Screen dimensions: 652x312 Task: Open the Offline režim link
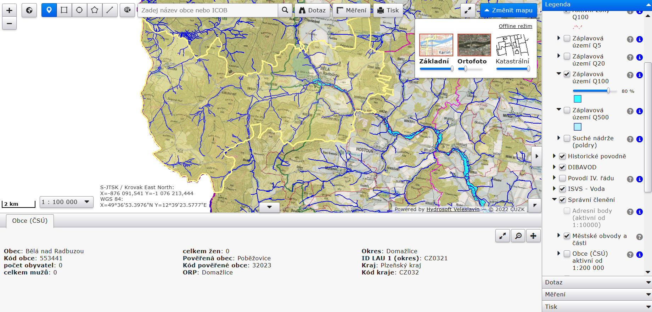click(515, 26)
